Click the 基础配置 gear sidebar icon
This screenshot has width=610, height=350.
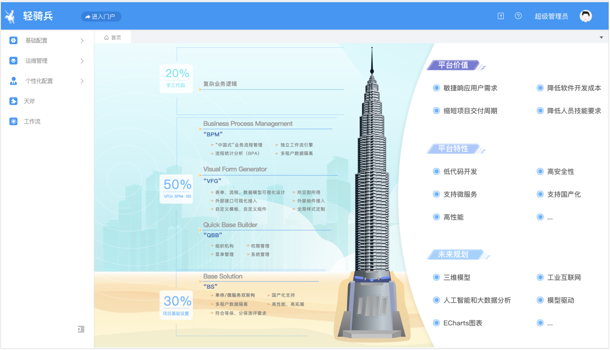click(x=13, y=41)
